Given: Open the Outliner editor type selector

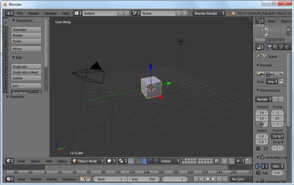Looking at the screenshot, I should pos(260,21).
